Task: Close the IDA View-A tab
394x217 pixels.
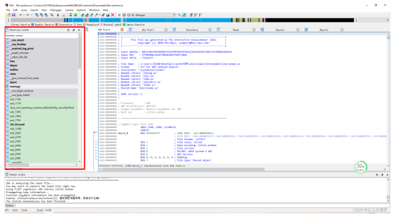Action: click(122, 30)
